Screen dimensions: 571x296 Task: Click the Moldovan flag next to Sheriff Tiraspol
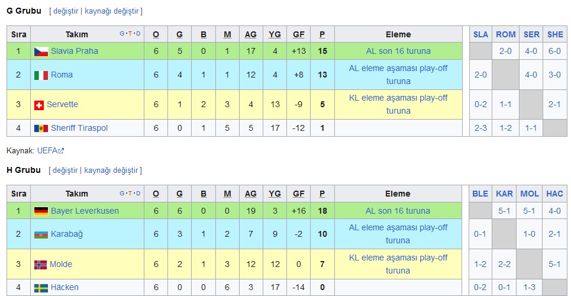(41, 128)
